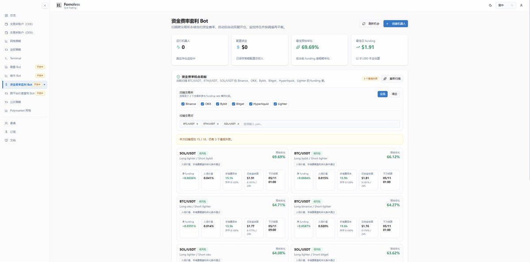Click the dollar icon on 配置资金 card
530x262 pixels.
pos(238,47)
